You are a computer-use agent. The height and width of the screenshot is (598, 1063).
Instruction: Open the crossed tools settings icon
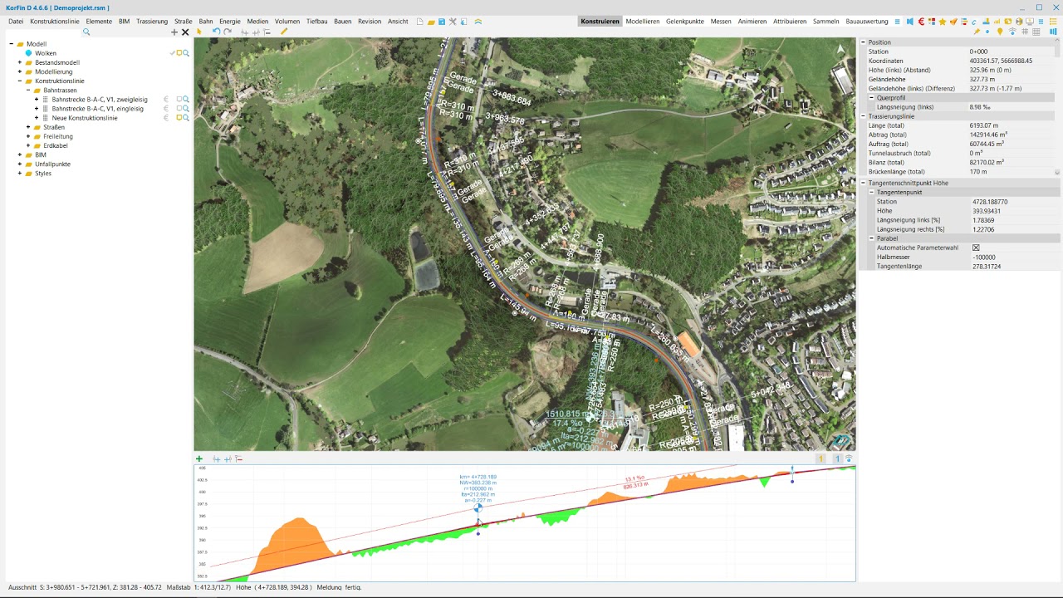[x=453, y=22]
